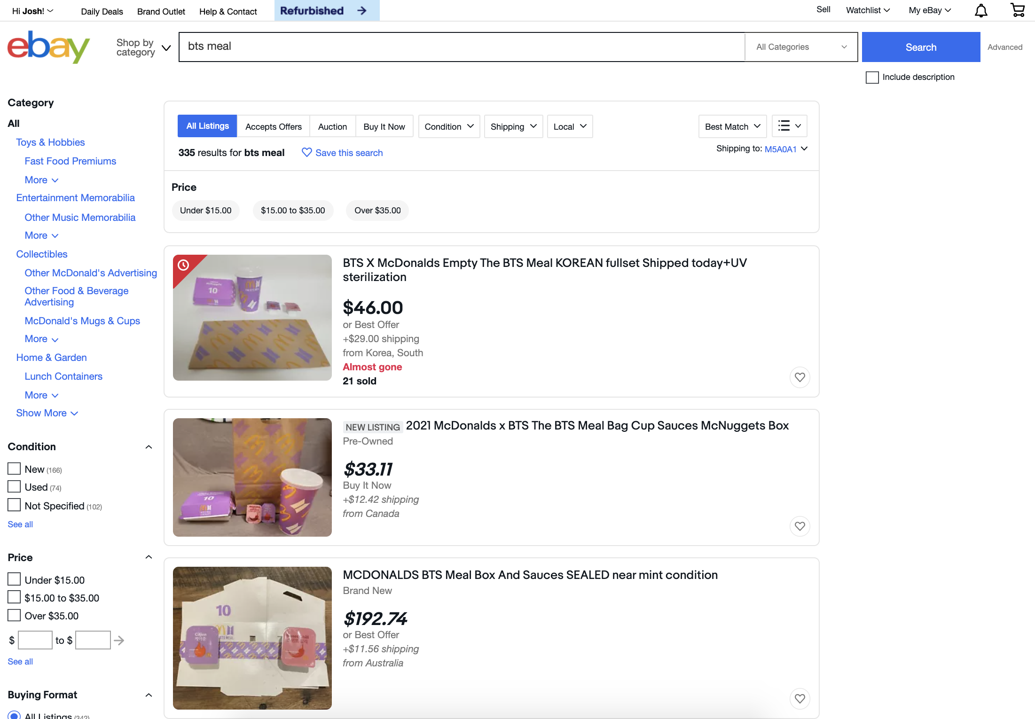The width and height of the screenshot is (1035, 719).
Task: Expand the Best Match sort dropdown
Action: pyautogui.click(x=732, y=126)
